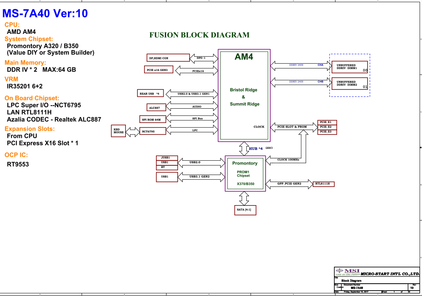
Task: Select the "SPI ROM 64M" block
Action: coord(153,119)
